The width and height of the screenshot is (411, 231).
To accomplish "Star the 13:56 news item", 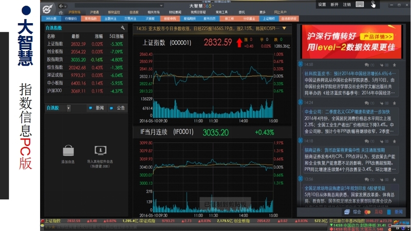I will (x=395, y=180).
